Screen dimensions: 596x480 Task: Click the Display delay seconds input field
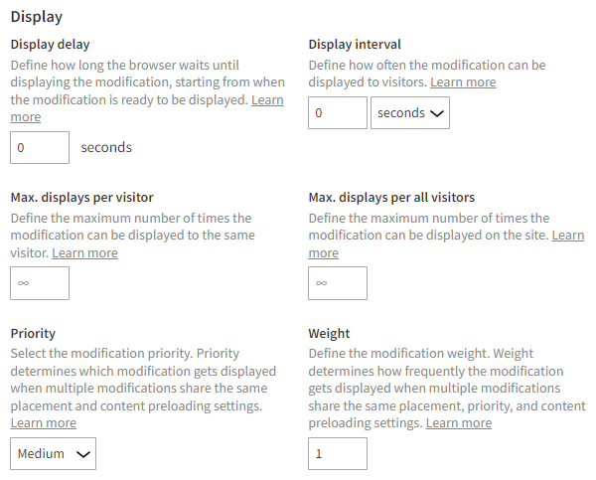[40, 147]
